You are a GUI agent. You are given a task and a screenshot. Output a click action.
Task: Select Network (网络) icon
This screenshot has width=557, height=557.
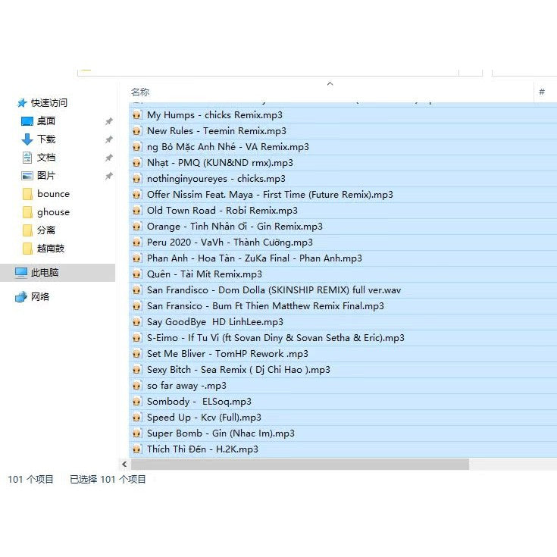click(21, 296)
